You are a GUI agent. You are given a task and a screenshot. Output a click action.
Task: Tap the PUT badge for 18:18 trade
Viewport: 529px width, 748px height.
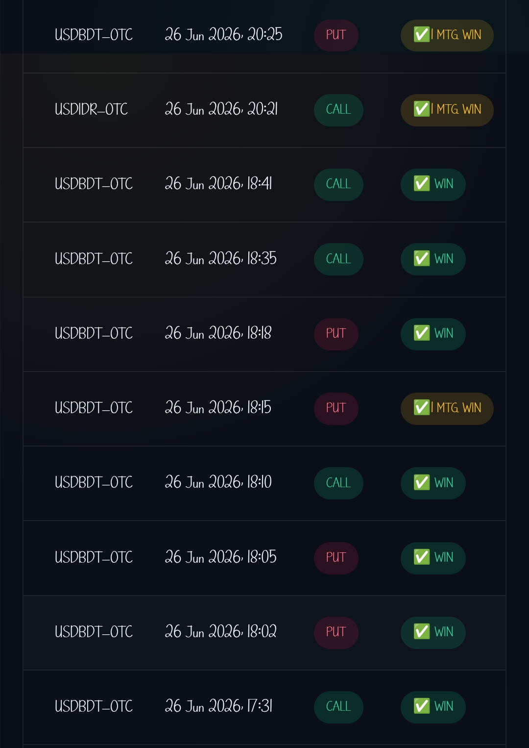[336, 334]
